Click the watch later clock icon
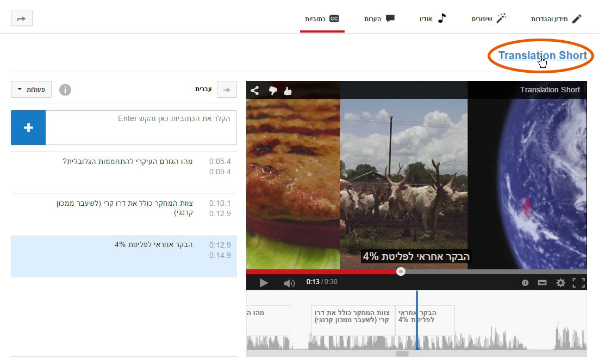The height and width of the screenshot is (360, 599). (525, 283)
